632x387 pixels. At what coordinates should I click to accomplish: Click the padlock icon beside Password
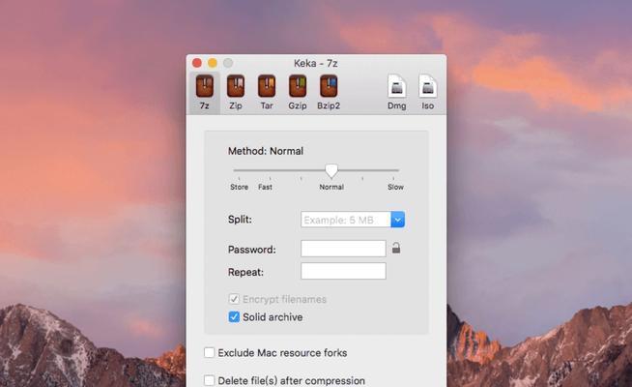pyautogui.click(x=396, y=249)
